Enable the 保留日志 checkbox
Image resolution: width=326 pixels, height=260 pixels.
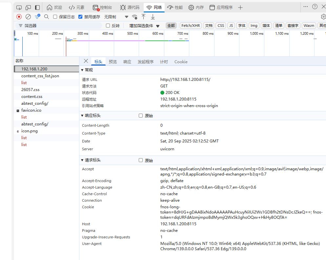click(55, 17)
